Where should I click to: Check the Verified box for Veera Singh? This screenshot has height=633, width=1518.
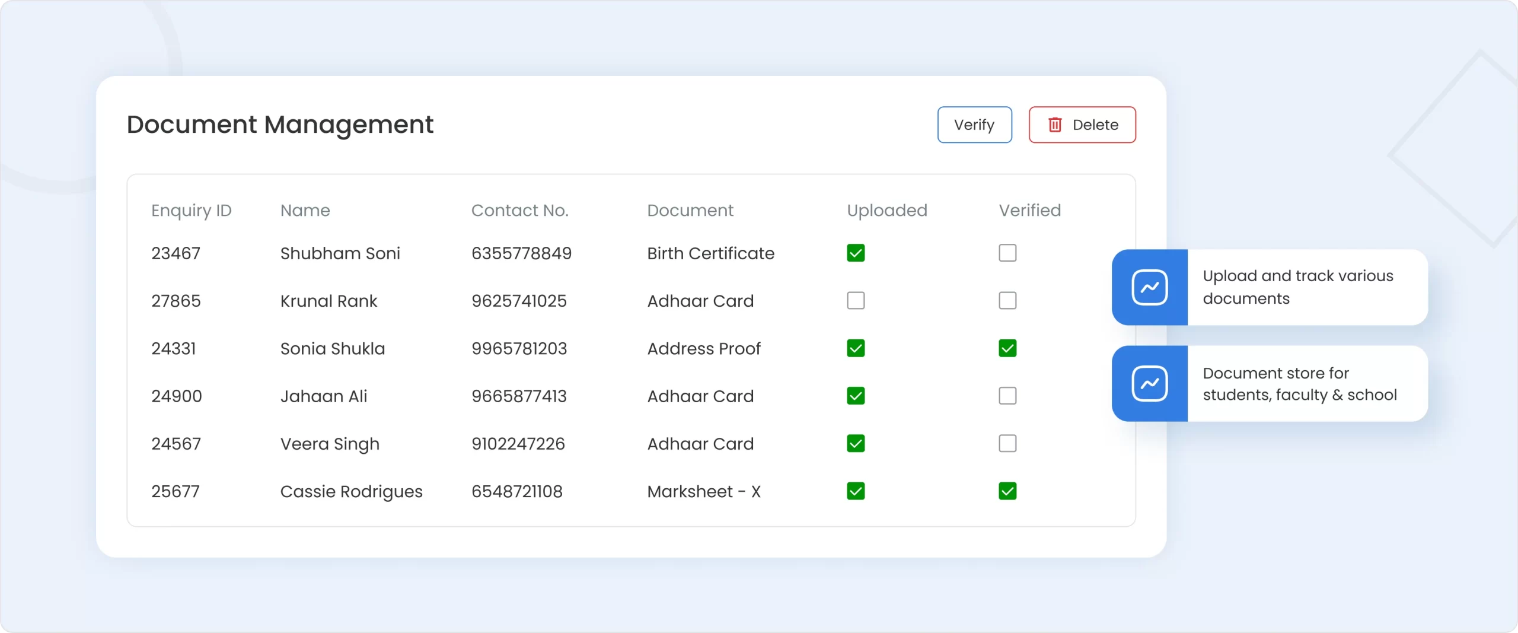[1007, 443]
